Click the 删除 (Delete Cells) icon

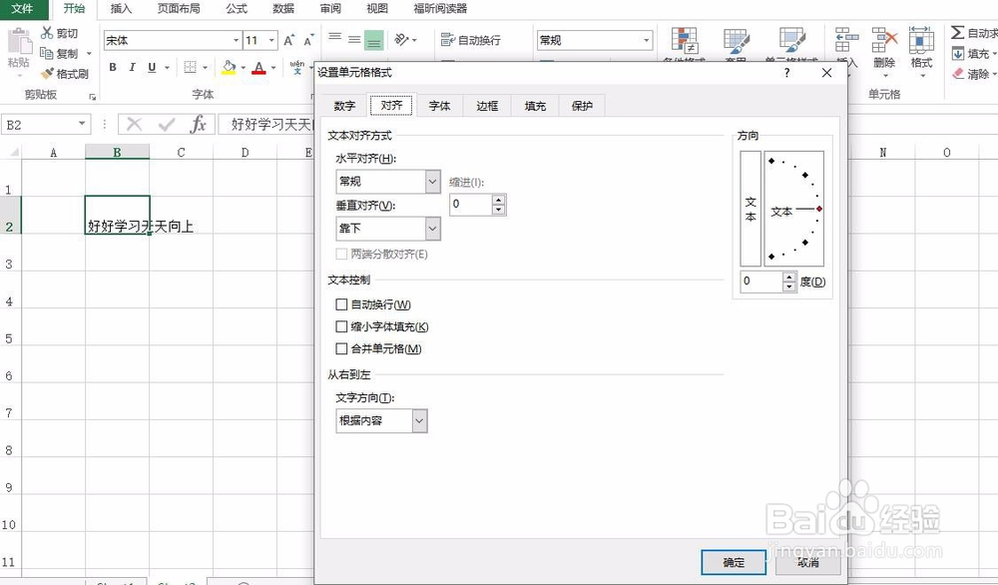(x=882, y=41)
